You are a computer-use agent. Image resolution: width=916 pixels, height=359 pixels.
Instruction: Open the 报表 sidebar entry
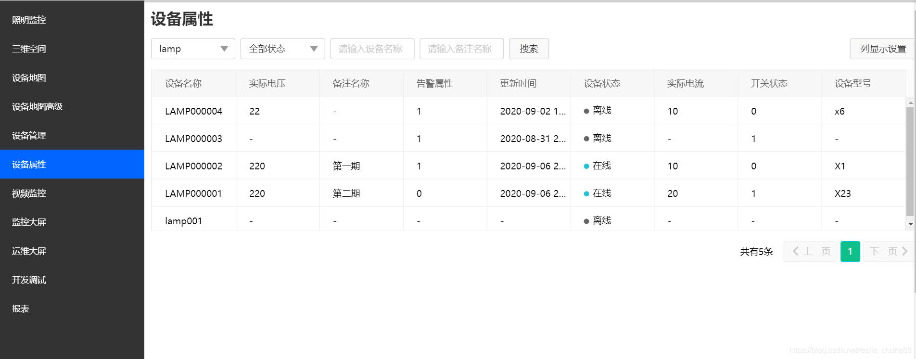(x=72, y=308)
